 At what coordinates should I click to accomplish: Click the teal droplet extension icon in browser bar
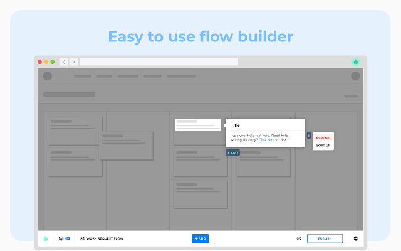click(x=355, y=62)
